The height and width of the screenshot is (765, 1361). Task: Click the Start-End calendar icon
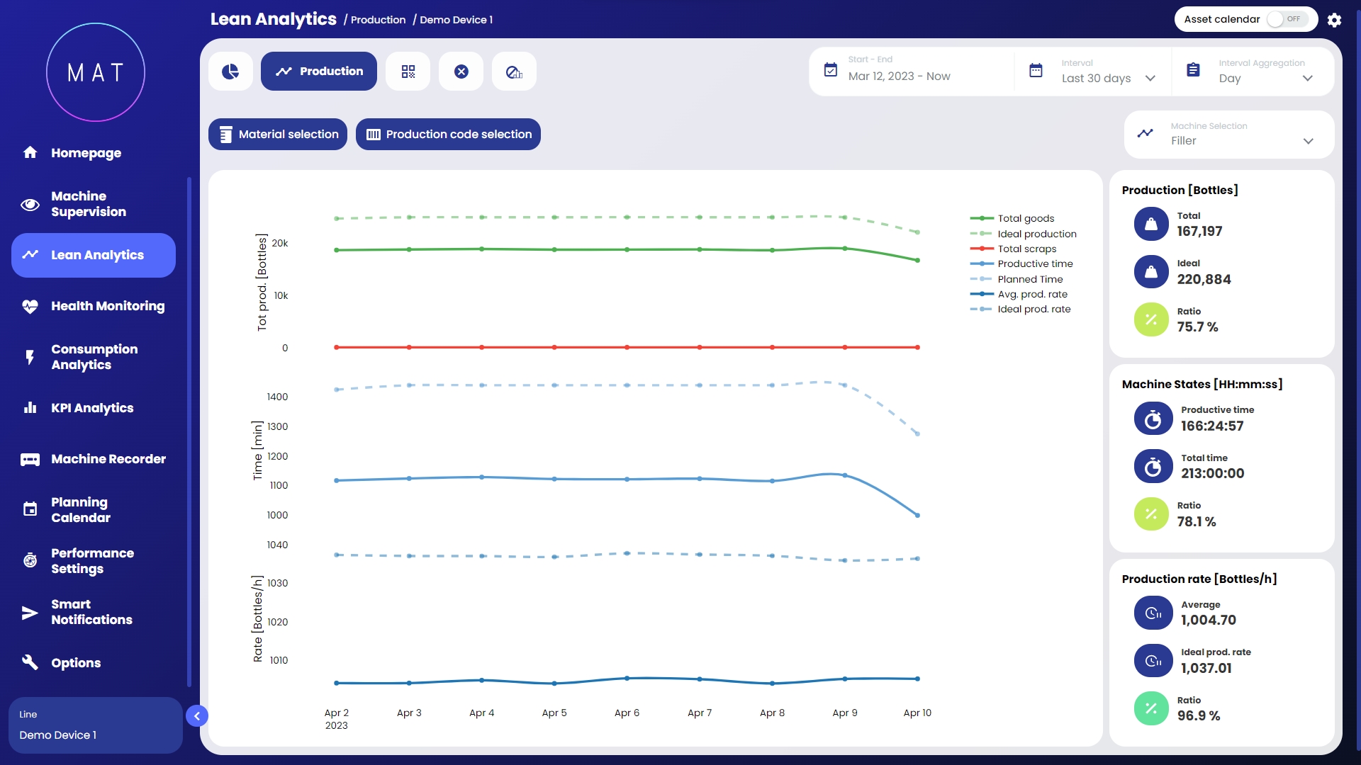(831, 70)
